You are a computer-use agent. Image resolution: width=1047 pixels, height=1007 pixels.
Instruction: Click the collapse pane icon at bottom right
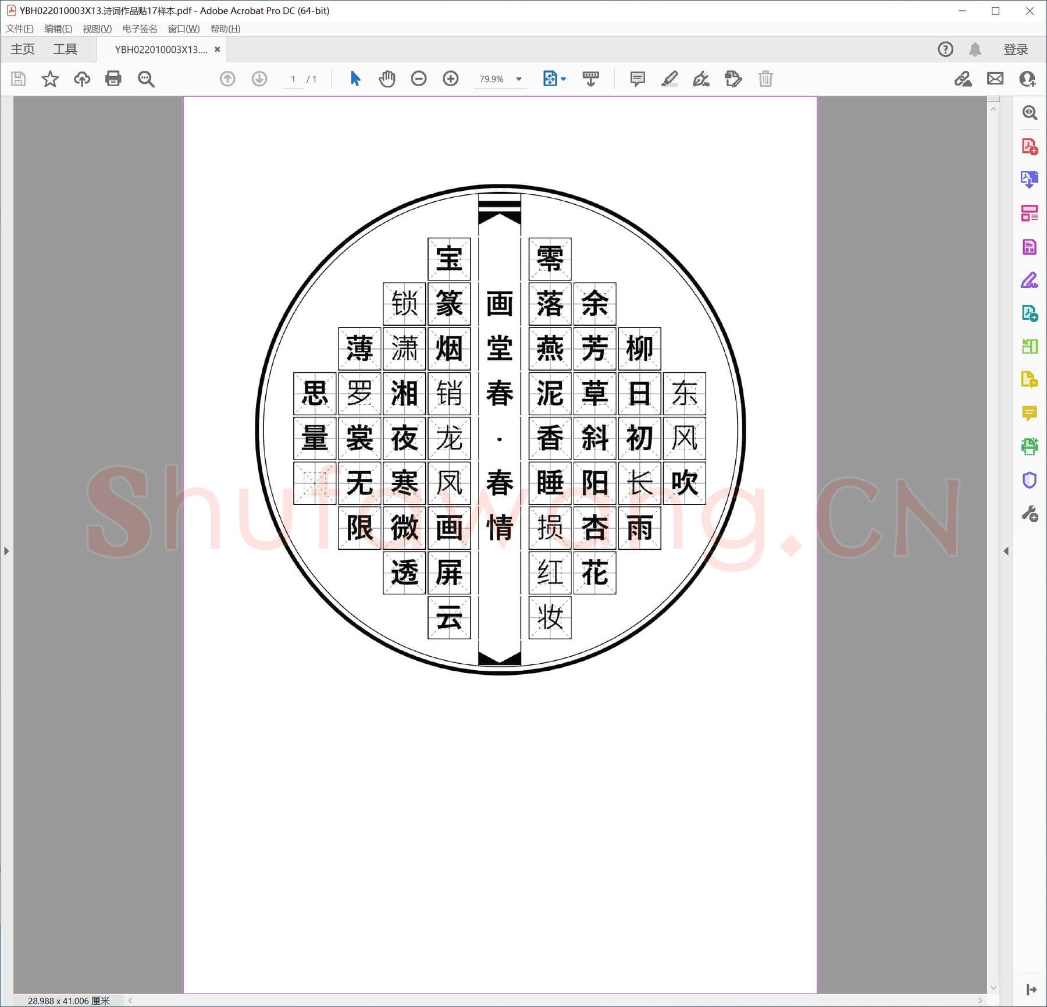(1031, 990)
